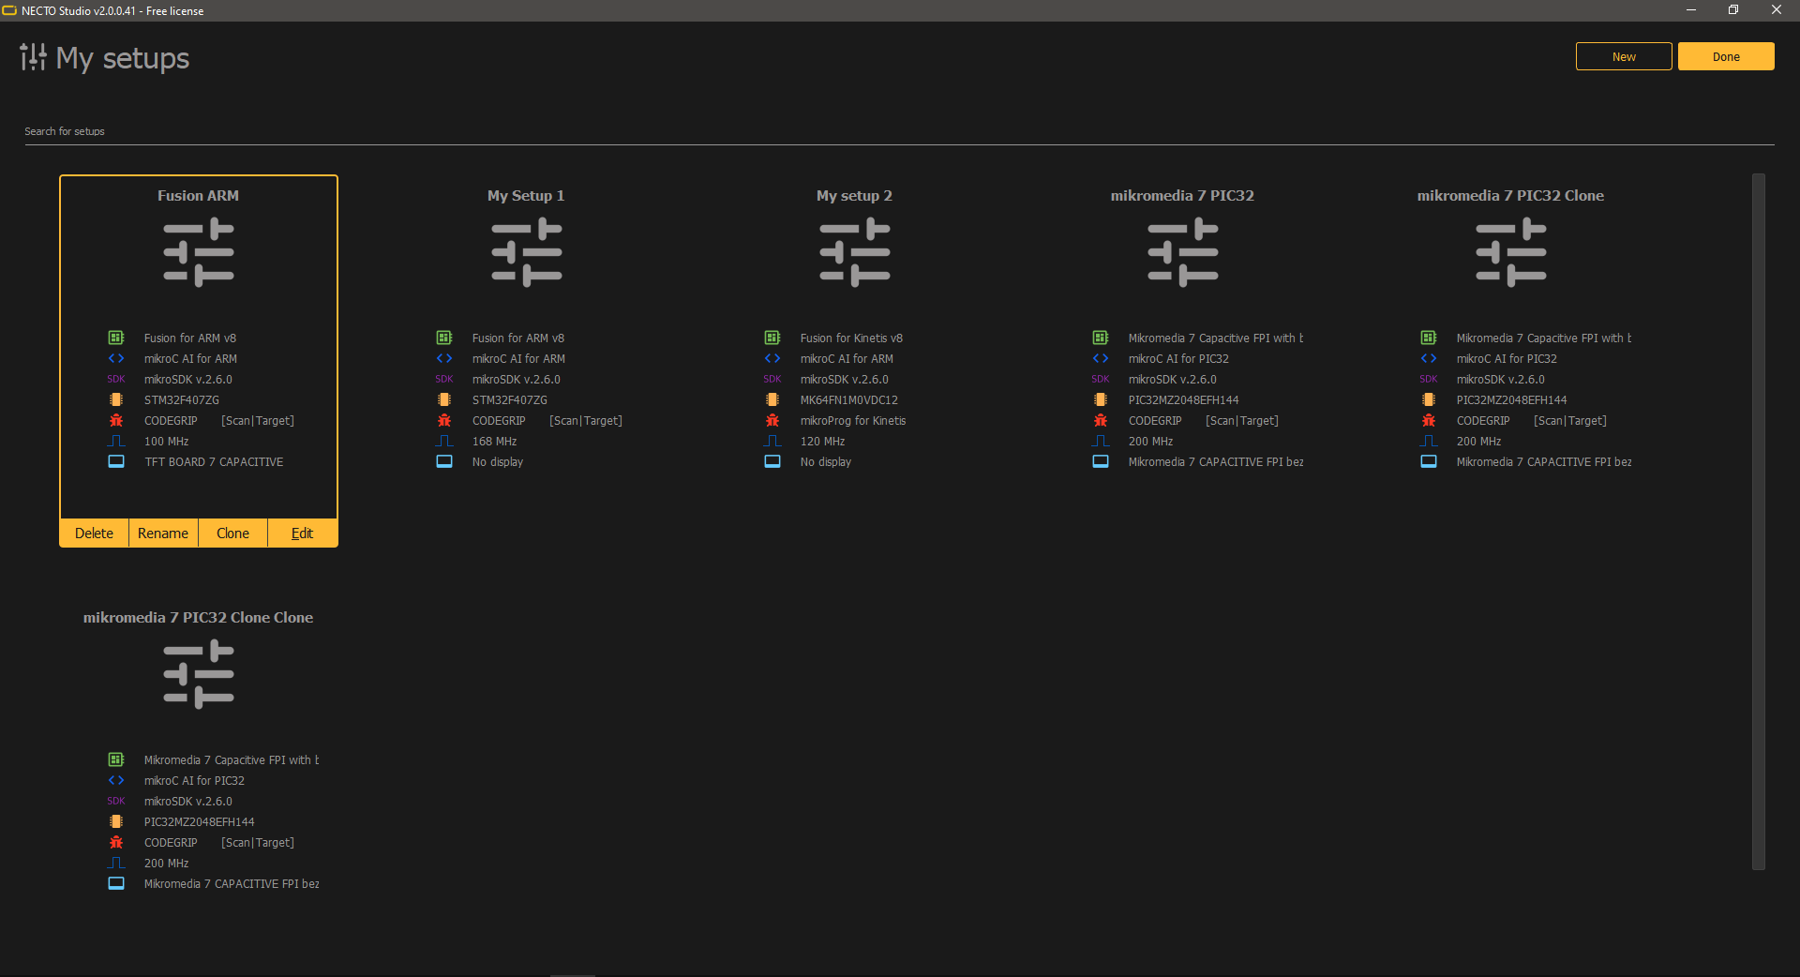Click chip icon next to STM32F407ZG in My Setup 1
Screen dimensions: 1800x977
444,399
